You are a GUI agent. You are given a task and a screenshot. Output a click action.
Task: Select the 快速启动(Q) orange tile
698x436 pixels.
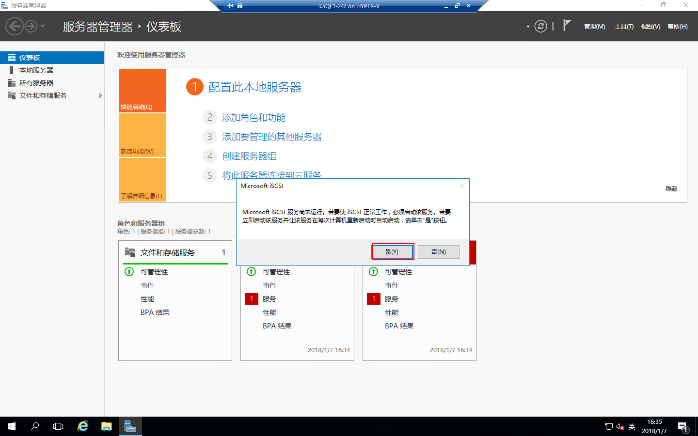click(143, 91)
